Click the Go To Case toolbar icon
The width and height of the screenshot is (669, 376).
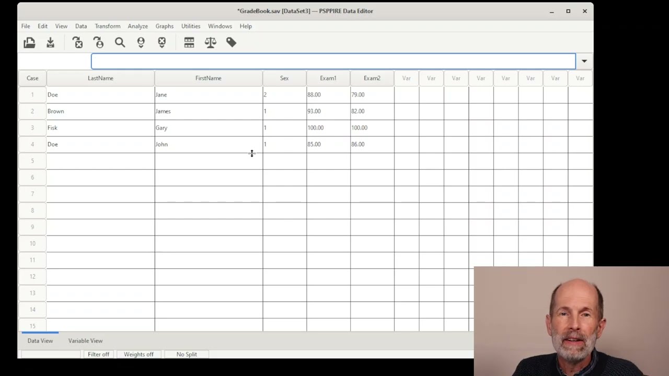click(99, 43)
